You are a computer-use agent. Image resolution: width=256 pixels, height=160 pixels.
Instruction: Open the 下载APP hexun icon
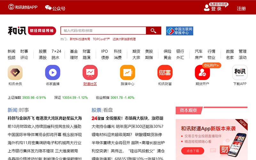240,73
